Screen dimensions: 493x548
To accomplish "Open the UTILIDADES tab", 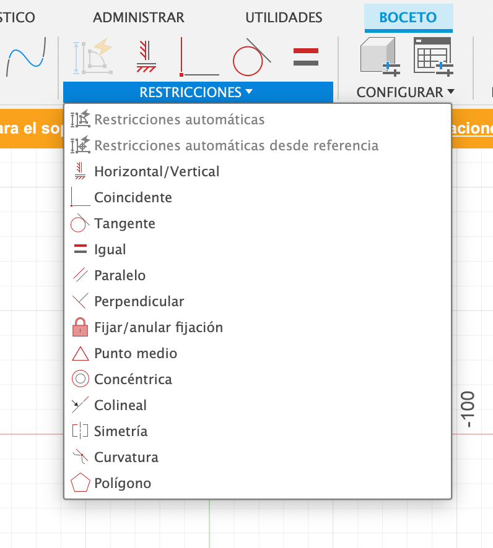I will tap(284, 17).
